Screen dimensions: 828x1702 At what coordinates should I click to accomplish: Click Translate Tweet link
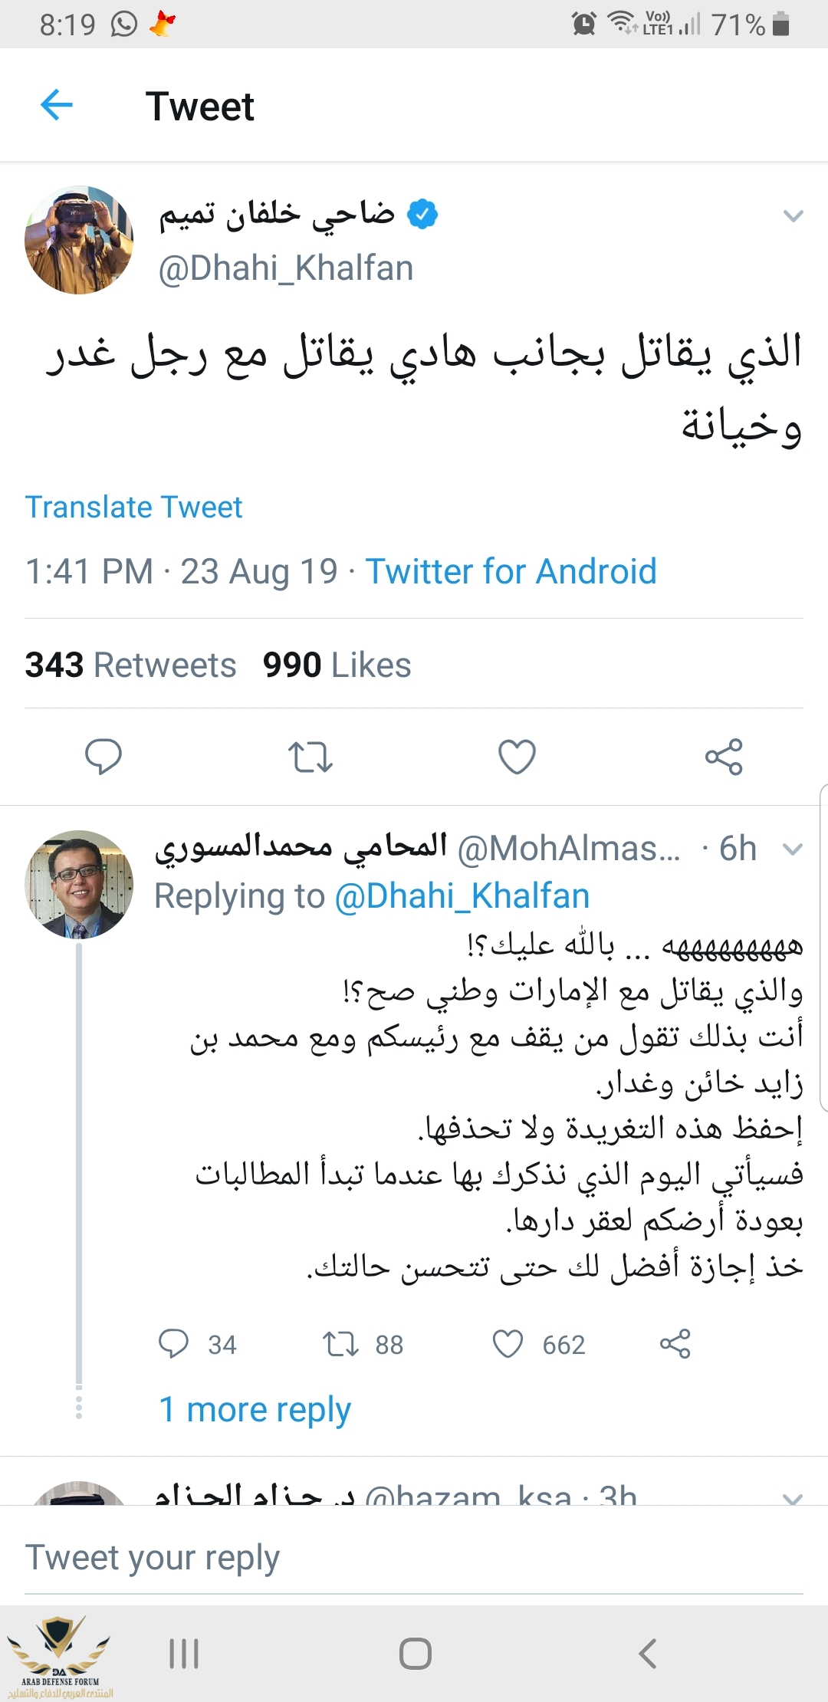tap(134, 508)
